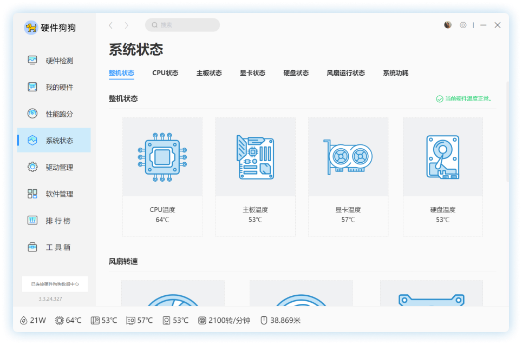Click the back navigation arrow
522x345 pixels.
click(x=111, y=25)
